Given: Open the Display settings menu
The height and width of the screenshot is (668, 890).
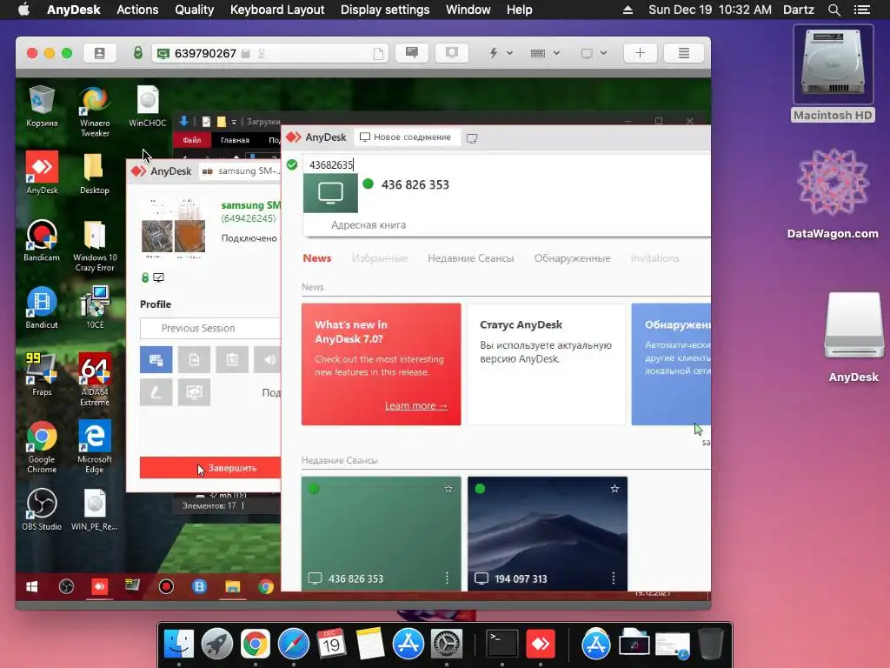Looking at the screenshot, I should [385, 10].
